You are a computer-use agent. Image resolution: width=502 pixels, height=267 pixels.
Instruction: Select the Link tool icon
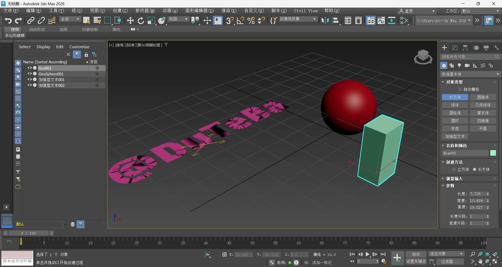31,20
